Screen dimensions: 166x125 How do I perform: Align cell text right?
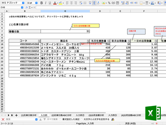pos(75,3)
